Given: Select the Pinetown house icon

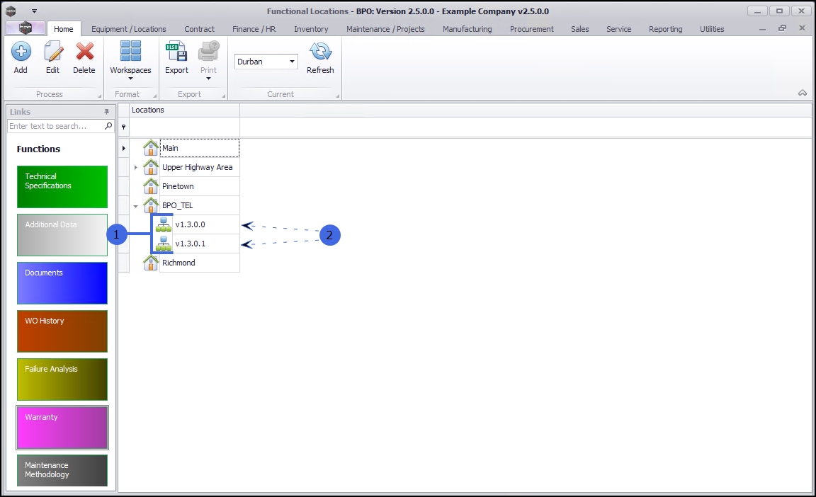Looking at the screenshot, I should [150, 186].
